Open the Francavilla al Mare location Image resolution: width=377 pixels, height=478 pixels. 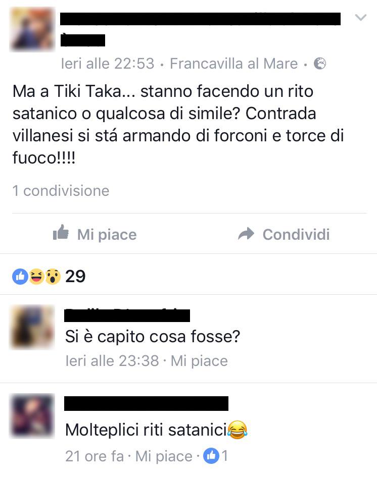(x=233, y=64)
